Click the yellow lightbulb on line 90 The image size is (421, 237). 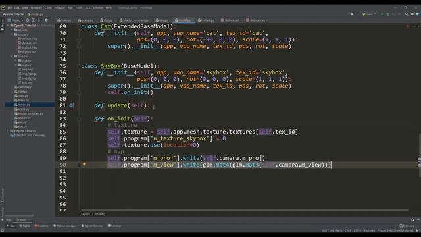(x=84, y=164)
